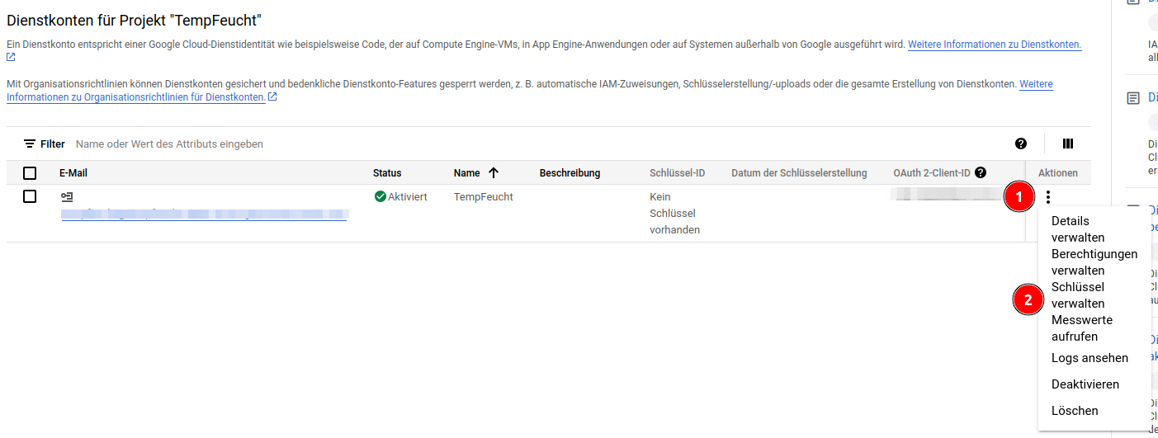Open the column display options icon

(x=1068, y=144)
